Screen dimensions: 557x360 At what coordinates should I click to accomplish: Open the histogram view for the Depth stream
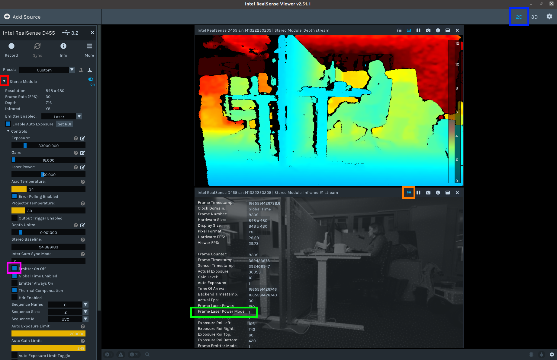(x=409, y=30)
